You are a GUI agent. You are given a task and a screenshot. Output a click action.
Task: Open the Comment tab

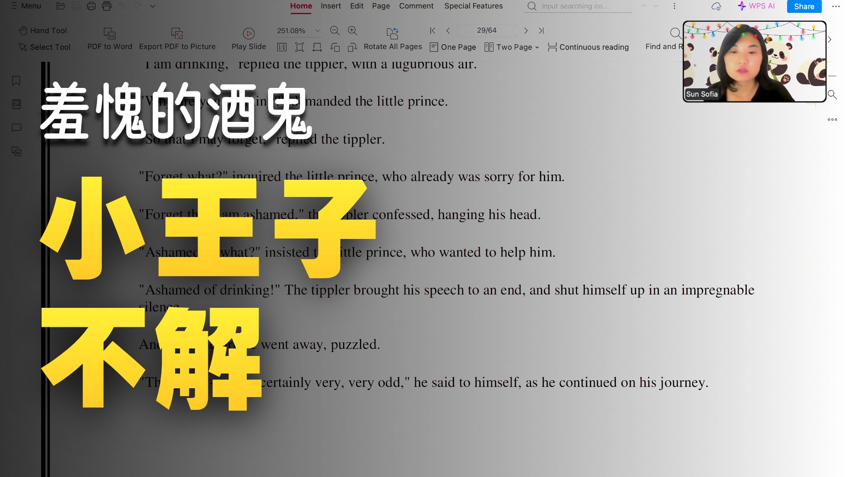click(x=416, y=6)
